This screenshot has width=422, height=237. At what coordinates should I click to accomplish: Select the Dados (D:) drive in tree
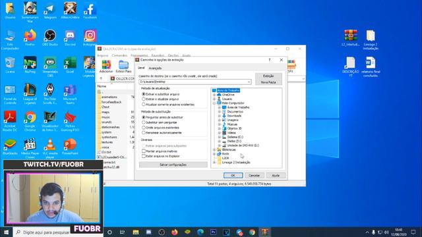click(234, 141)
